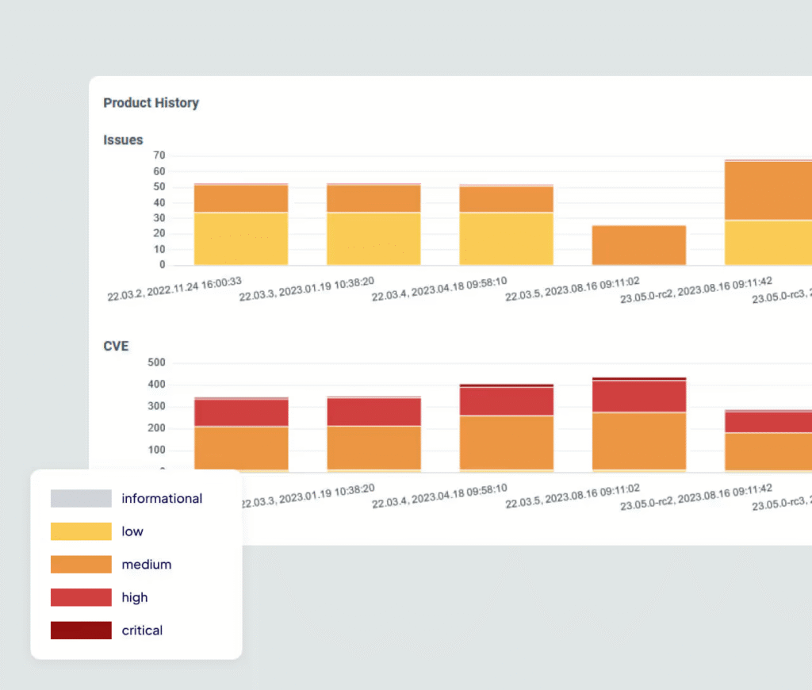
Task: Click the 22.03.5 Issues bar
Action: pos(639,245)
